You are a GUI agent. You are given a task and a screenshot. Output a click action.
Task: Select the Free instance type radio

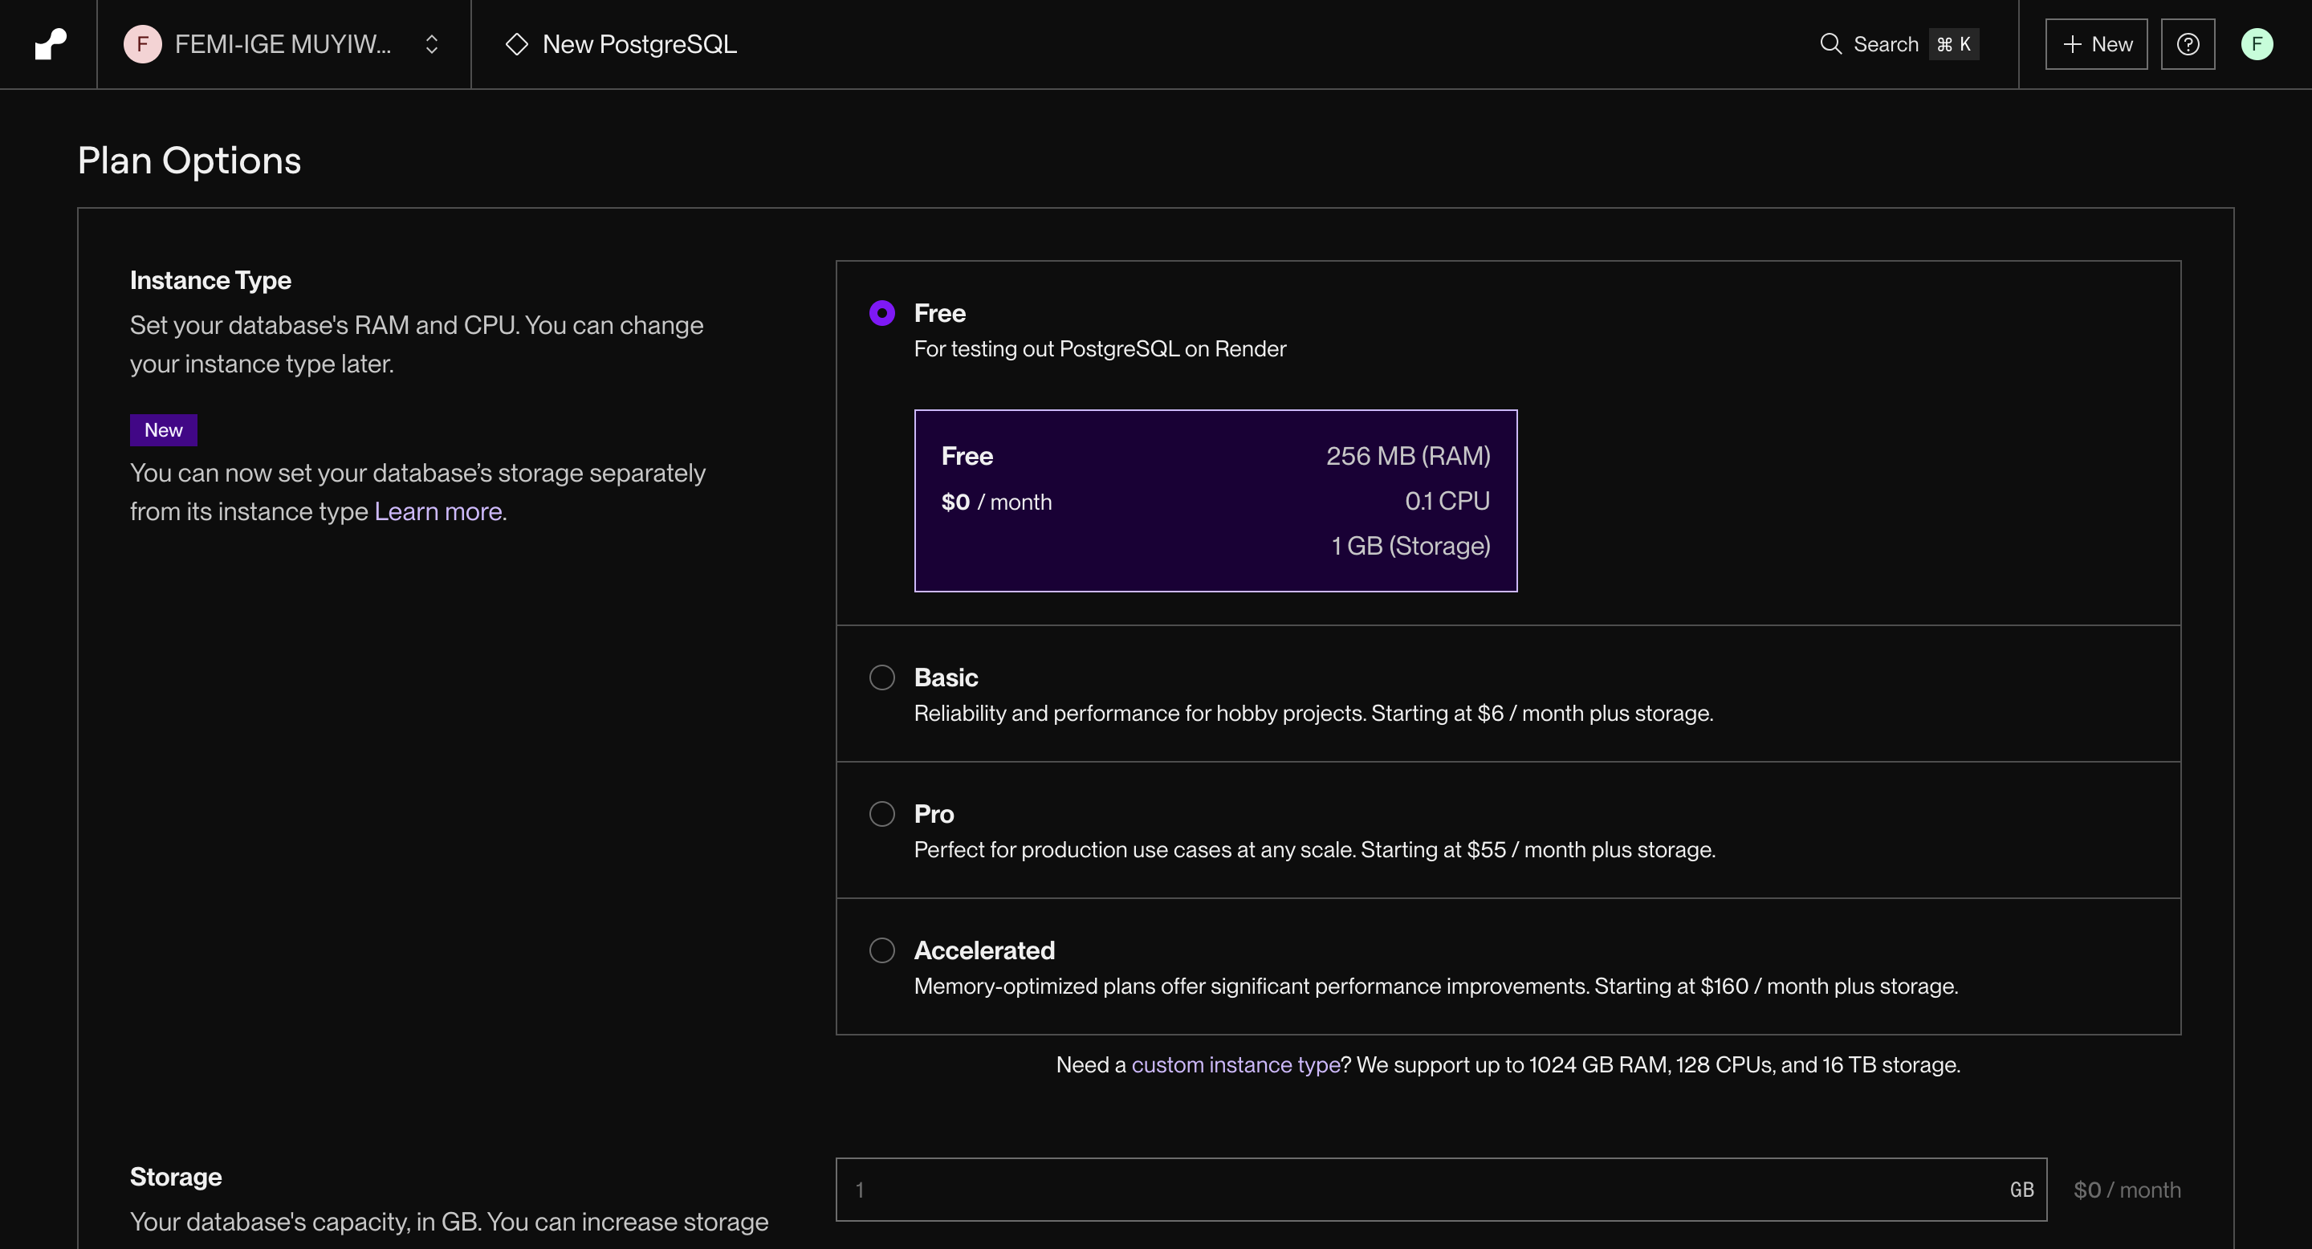[x=881, y=313]
